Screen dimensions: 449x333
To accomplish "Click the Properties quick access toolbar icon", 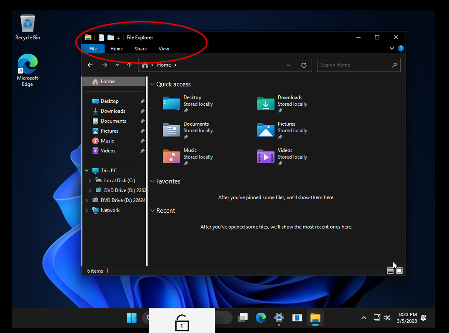I will pos(102,37).
